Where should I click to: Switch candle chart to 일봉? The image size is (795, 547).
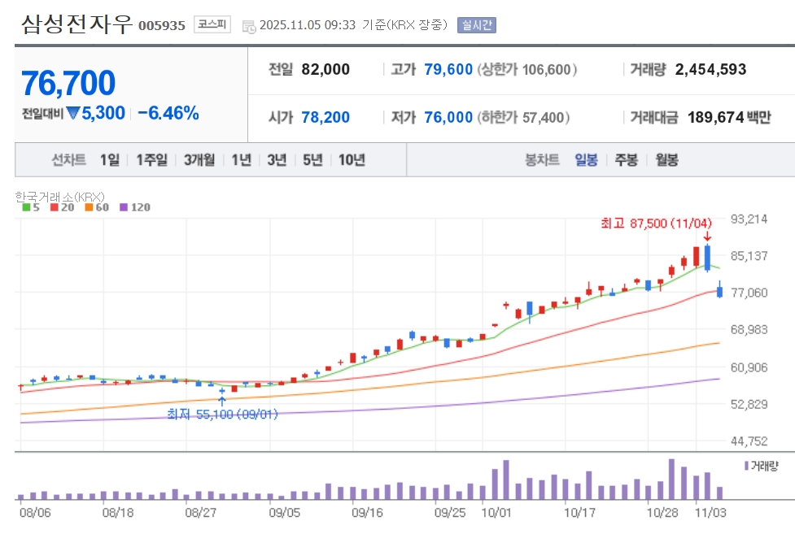click(x=586, y=160)
